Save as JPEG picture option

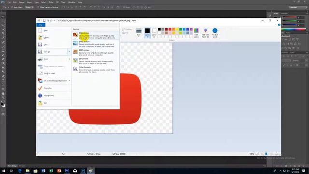96,44
